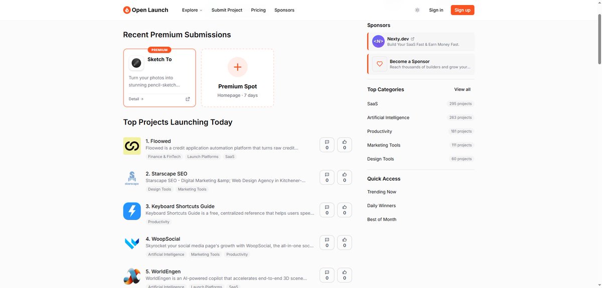Open Trending Now quick access
Image resolution: width=602 pixels, height=288 pixels.
click(x=382, y=192)
